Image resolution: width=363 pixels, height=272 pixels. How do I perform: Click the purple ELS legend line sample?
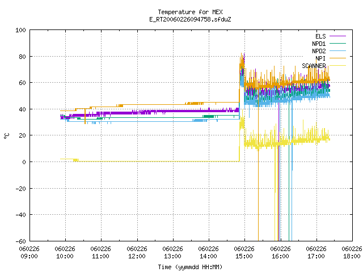click(x=337, y=36)
